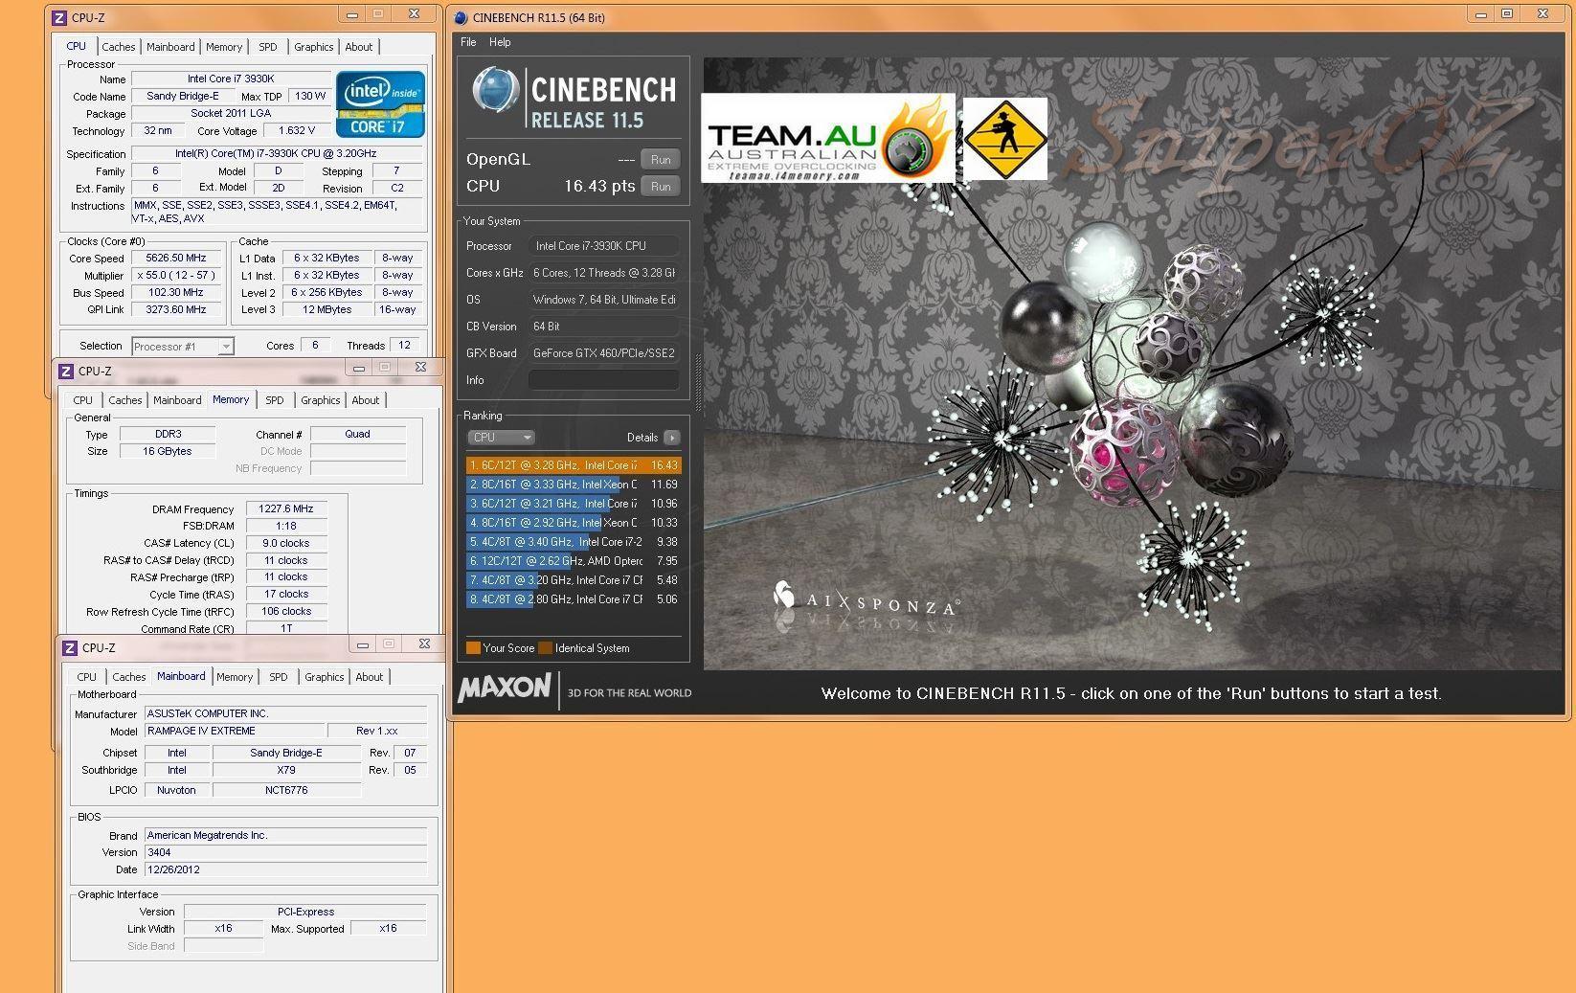Click the Cinebench title bar app icon
Screen dimensions: 1576x993
coord(461,17)
